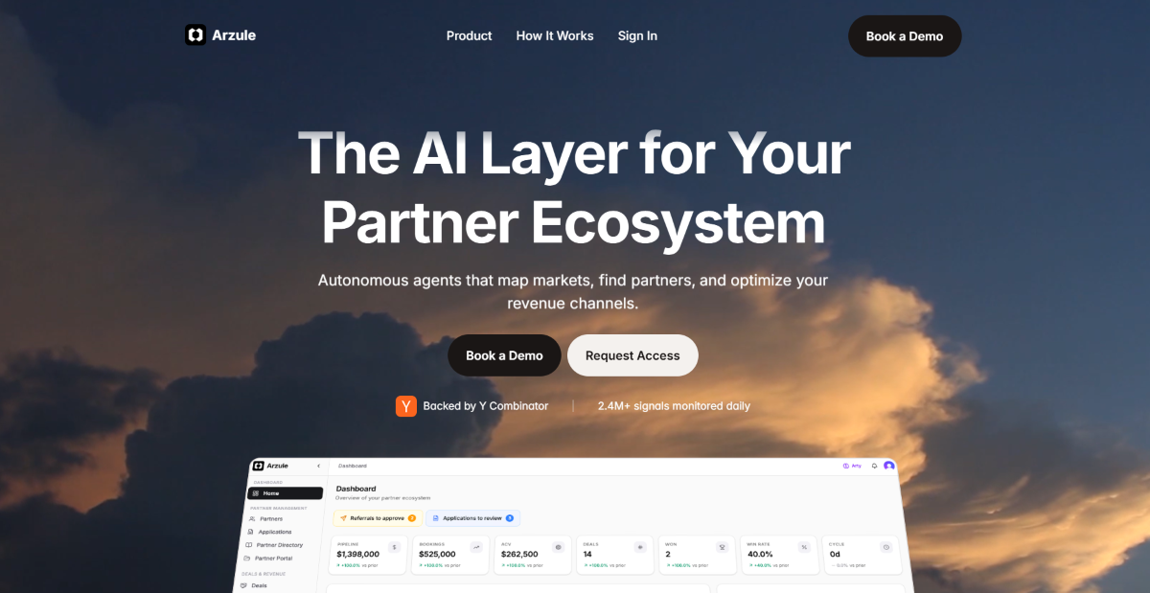Click the Y Combinator logo badge
1150x593 pixels.
(406, 406)
